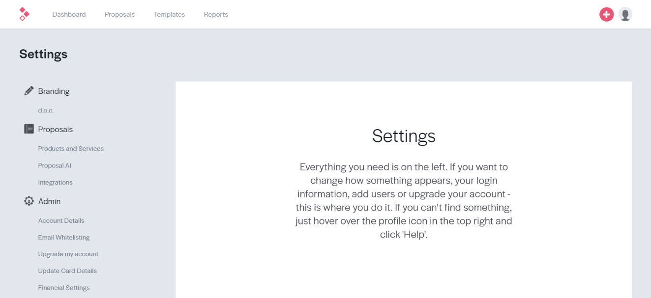Click the Proposals document icon in sidebar
Screen dimensions: 651x298
(x=29, y=129)
